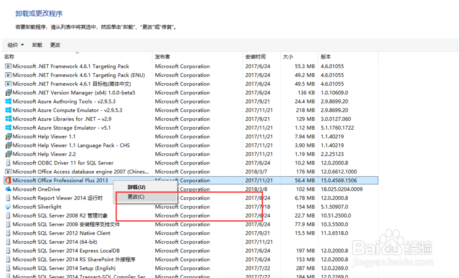Viewport: 459px width, 278px height.
Task: Click the SQL Server 2012 Native Client icon
Action: coord(8,233)
